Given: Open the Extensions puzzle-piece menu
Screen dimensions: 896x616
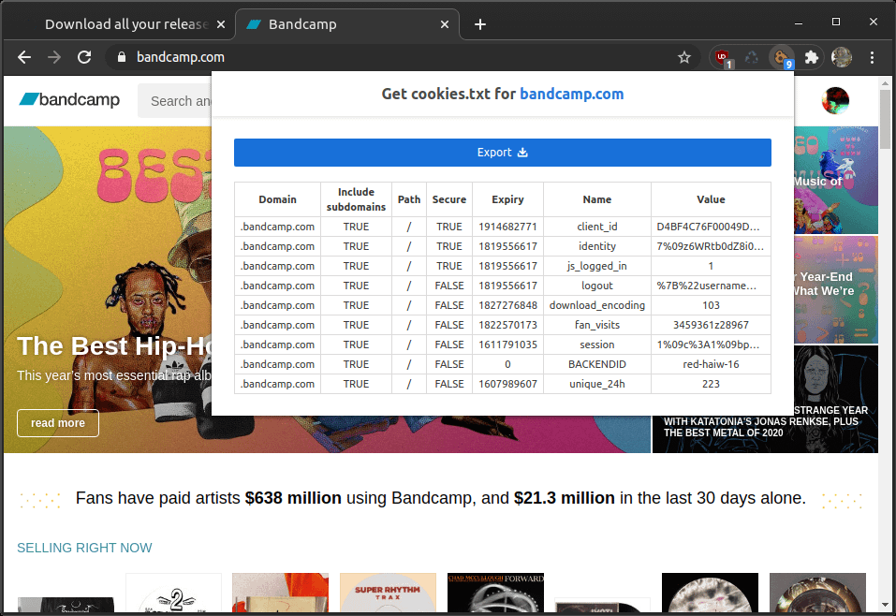Looking at the screenshot, I should point(812,57).
